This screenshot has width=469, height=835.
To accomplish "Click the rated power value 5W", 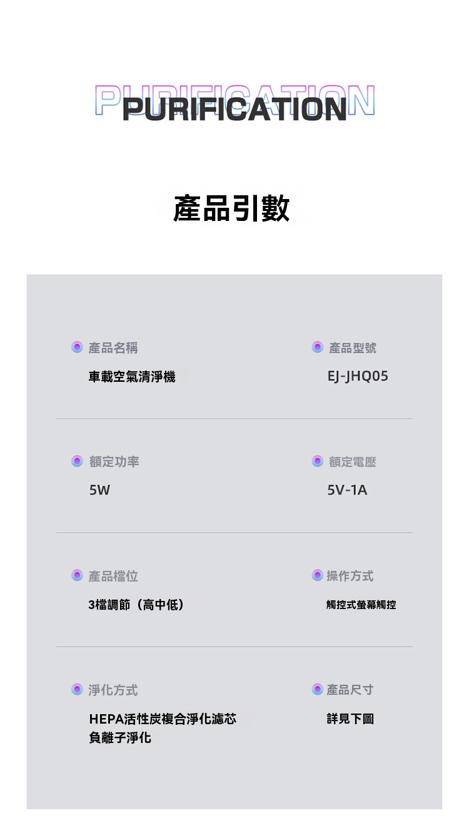I will 99,490.
